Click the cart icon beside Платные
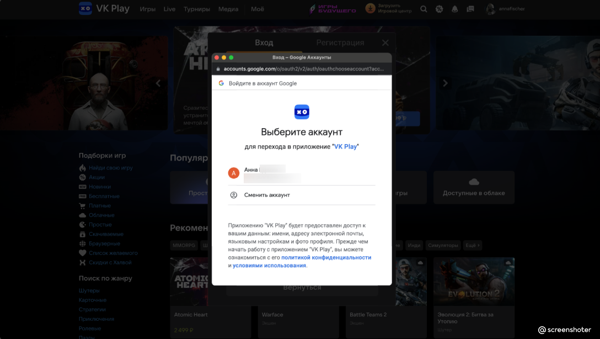600x339 pixels. tap(82, 206)
